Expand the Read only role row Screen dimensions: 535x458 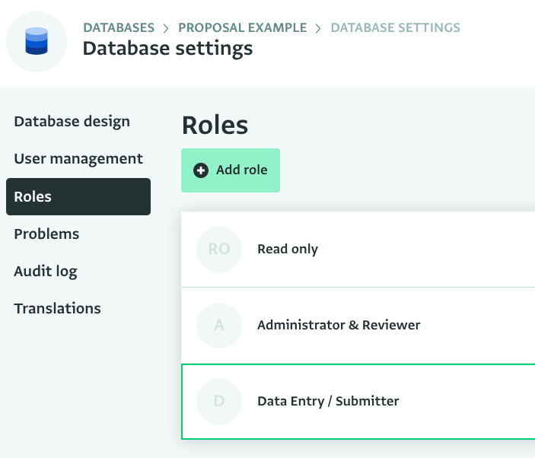pyautogui.click(x=358, y=250)
